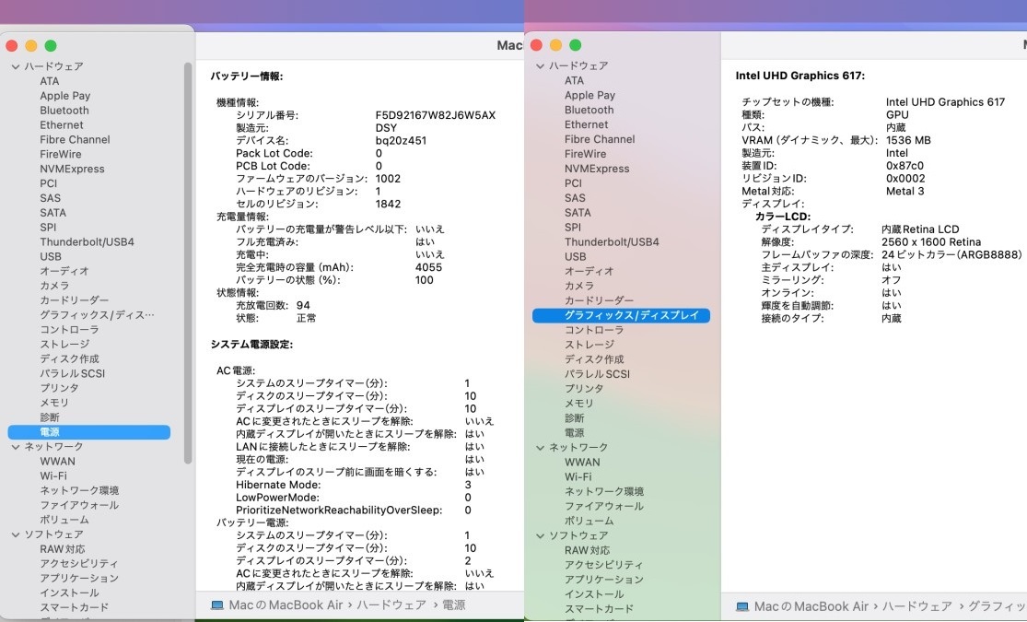Collapse ソフトウェア section in left window

tap(15, 534)
